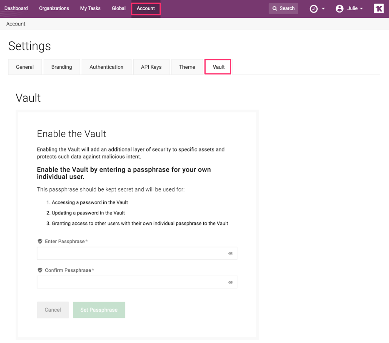Click Julie's user avatar icon
This screenshot has width=389, height=343.
(x=339, y=9)
